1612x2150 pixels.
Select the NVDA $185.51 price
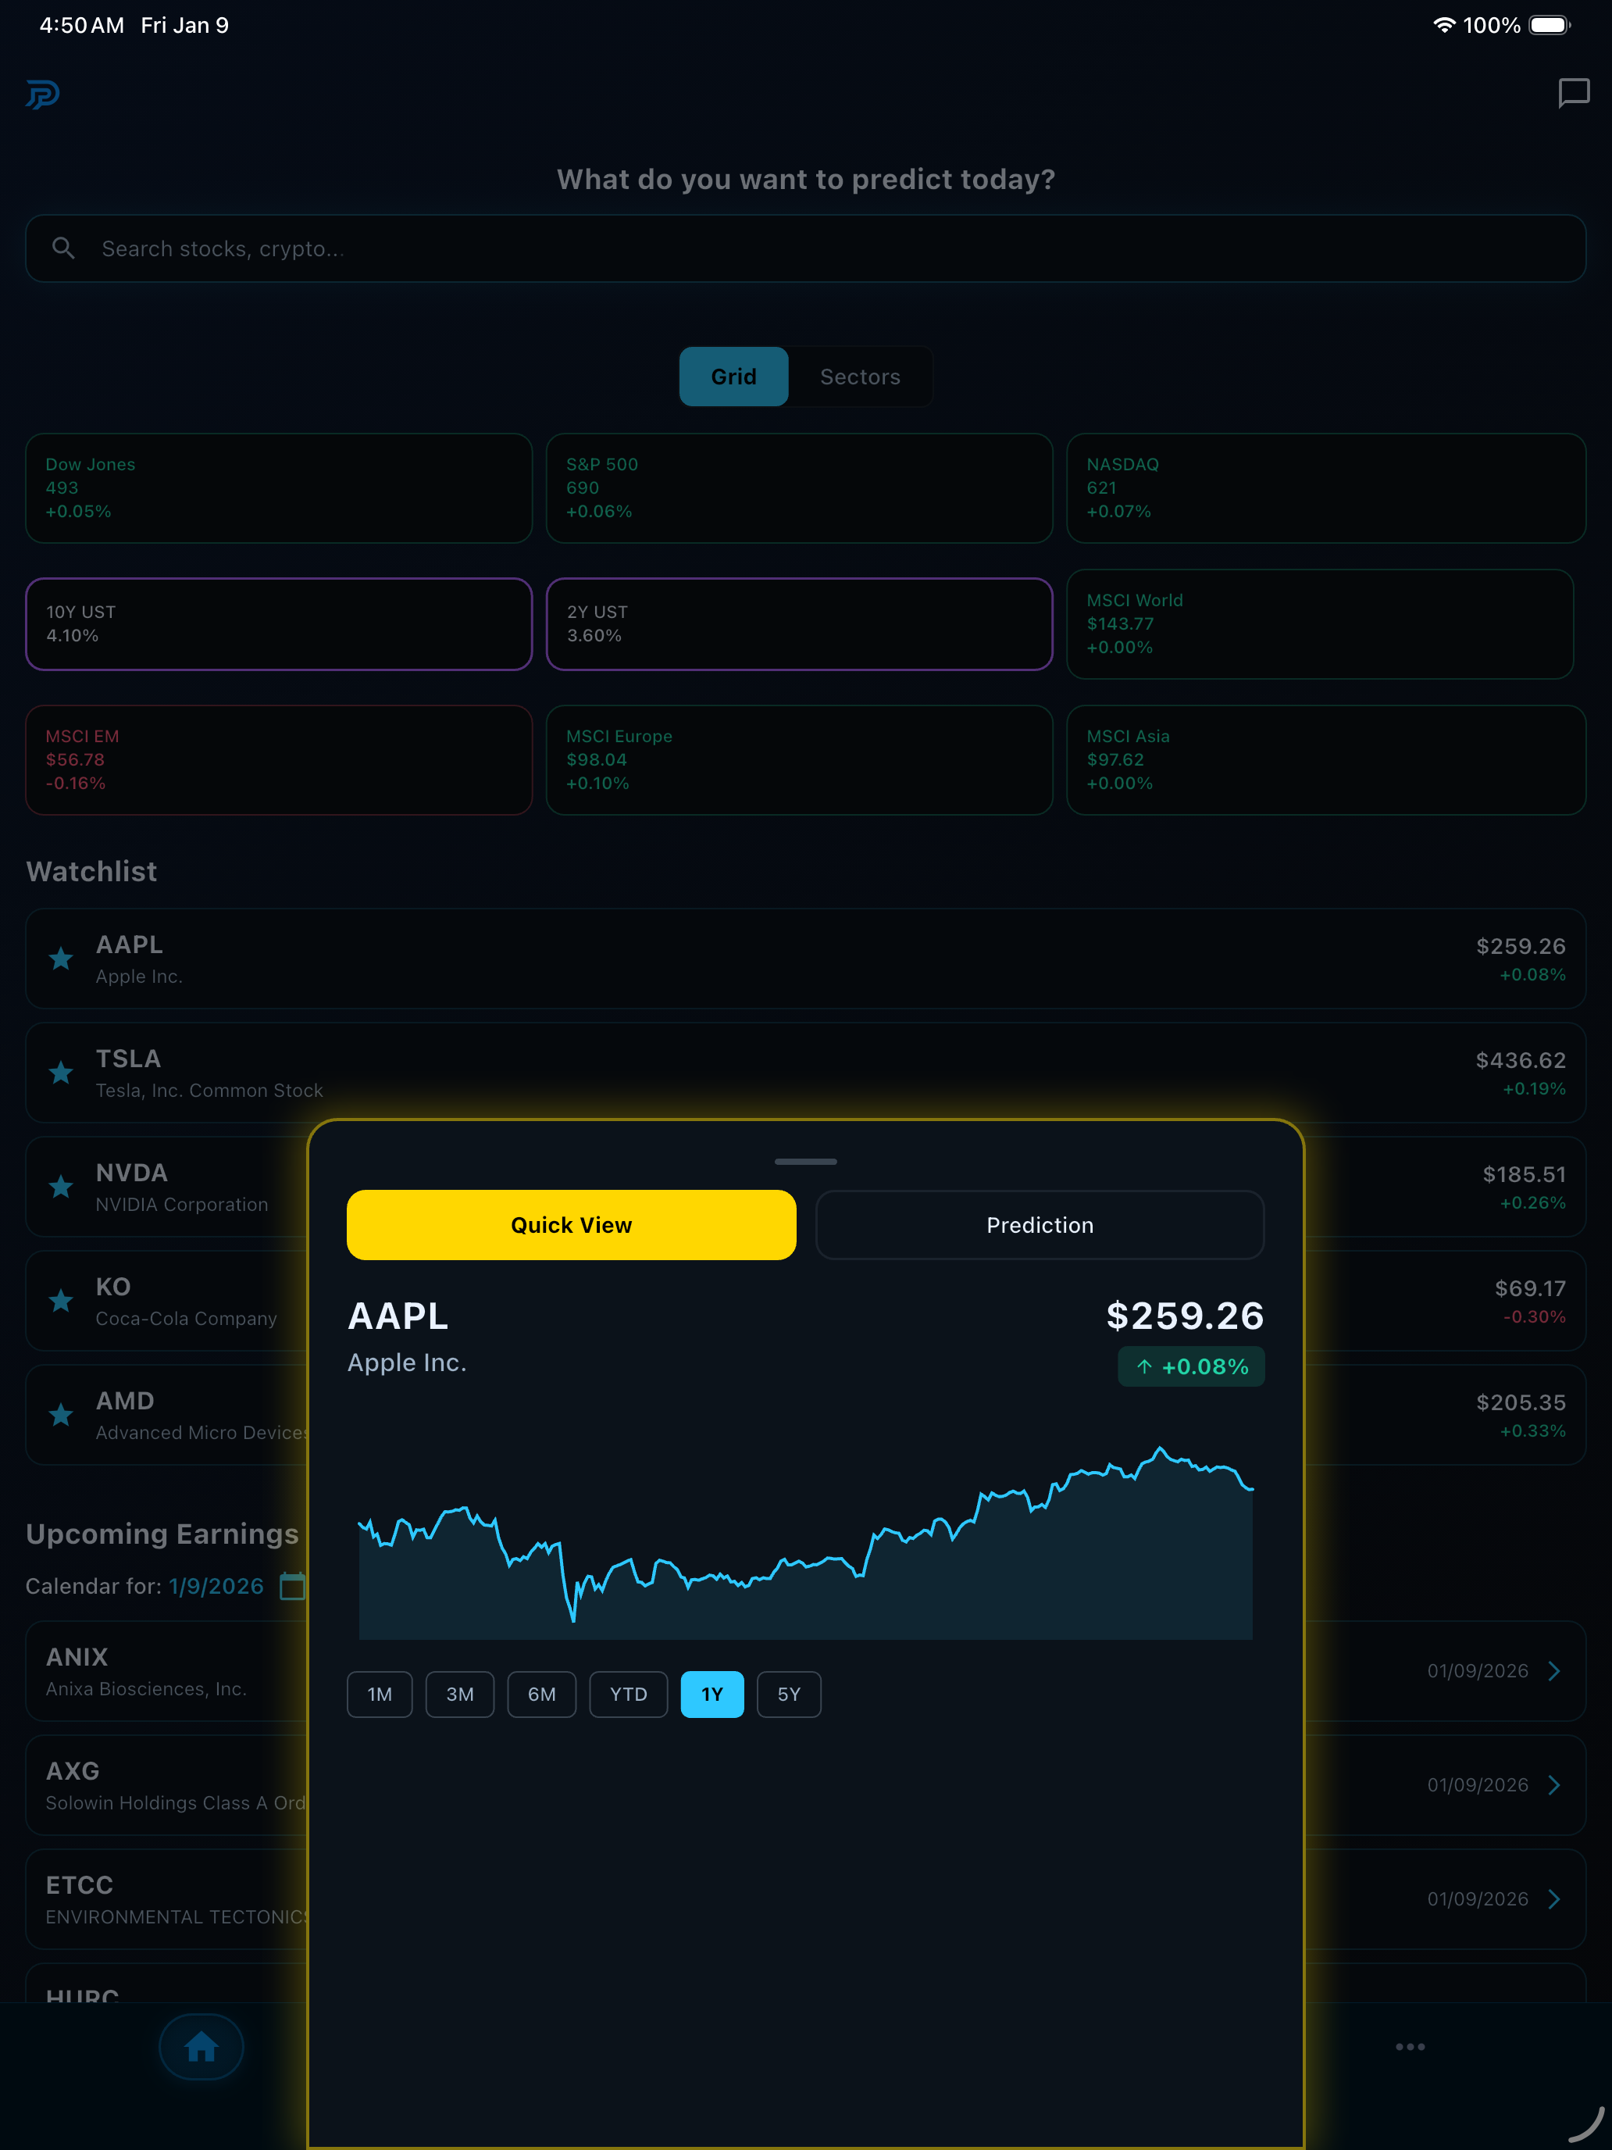(x=1524, y=1174)
